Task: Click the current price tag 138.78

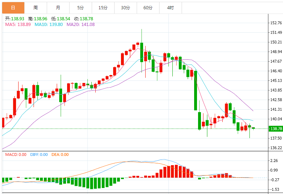Action: tap(276, 129)
